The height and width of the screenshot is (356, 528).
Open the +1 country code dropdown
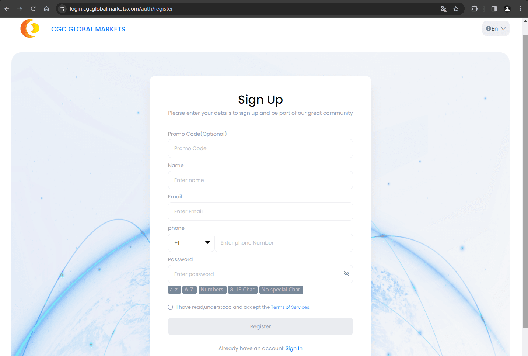(x=191, y=243)
